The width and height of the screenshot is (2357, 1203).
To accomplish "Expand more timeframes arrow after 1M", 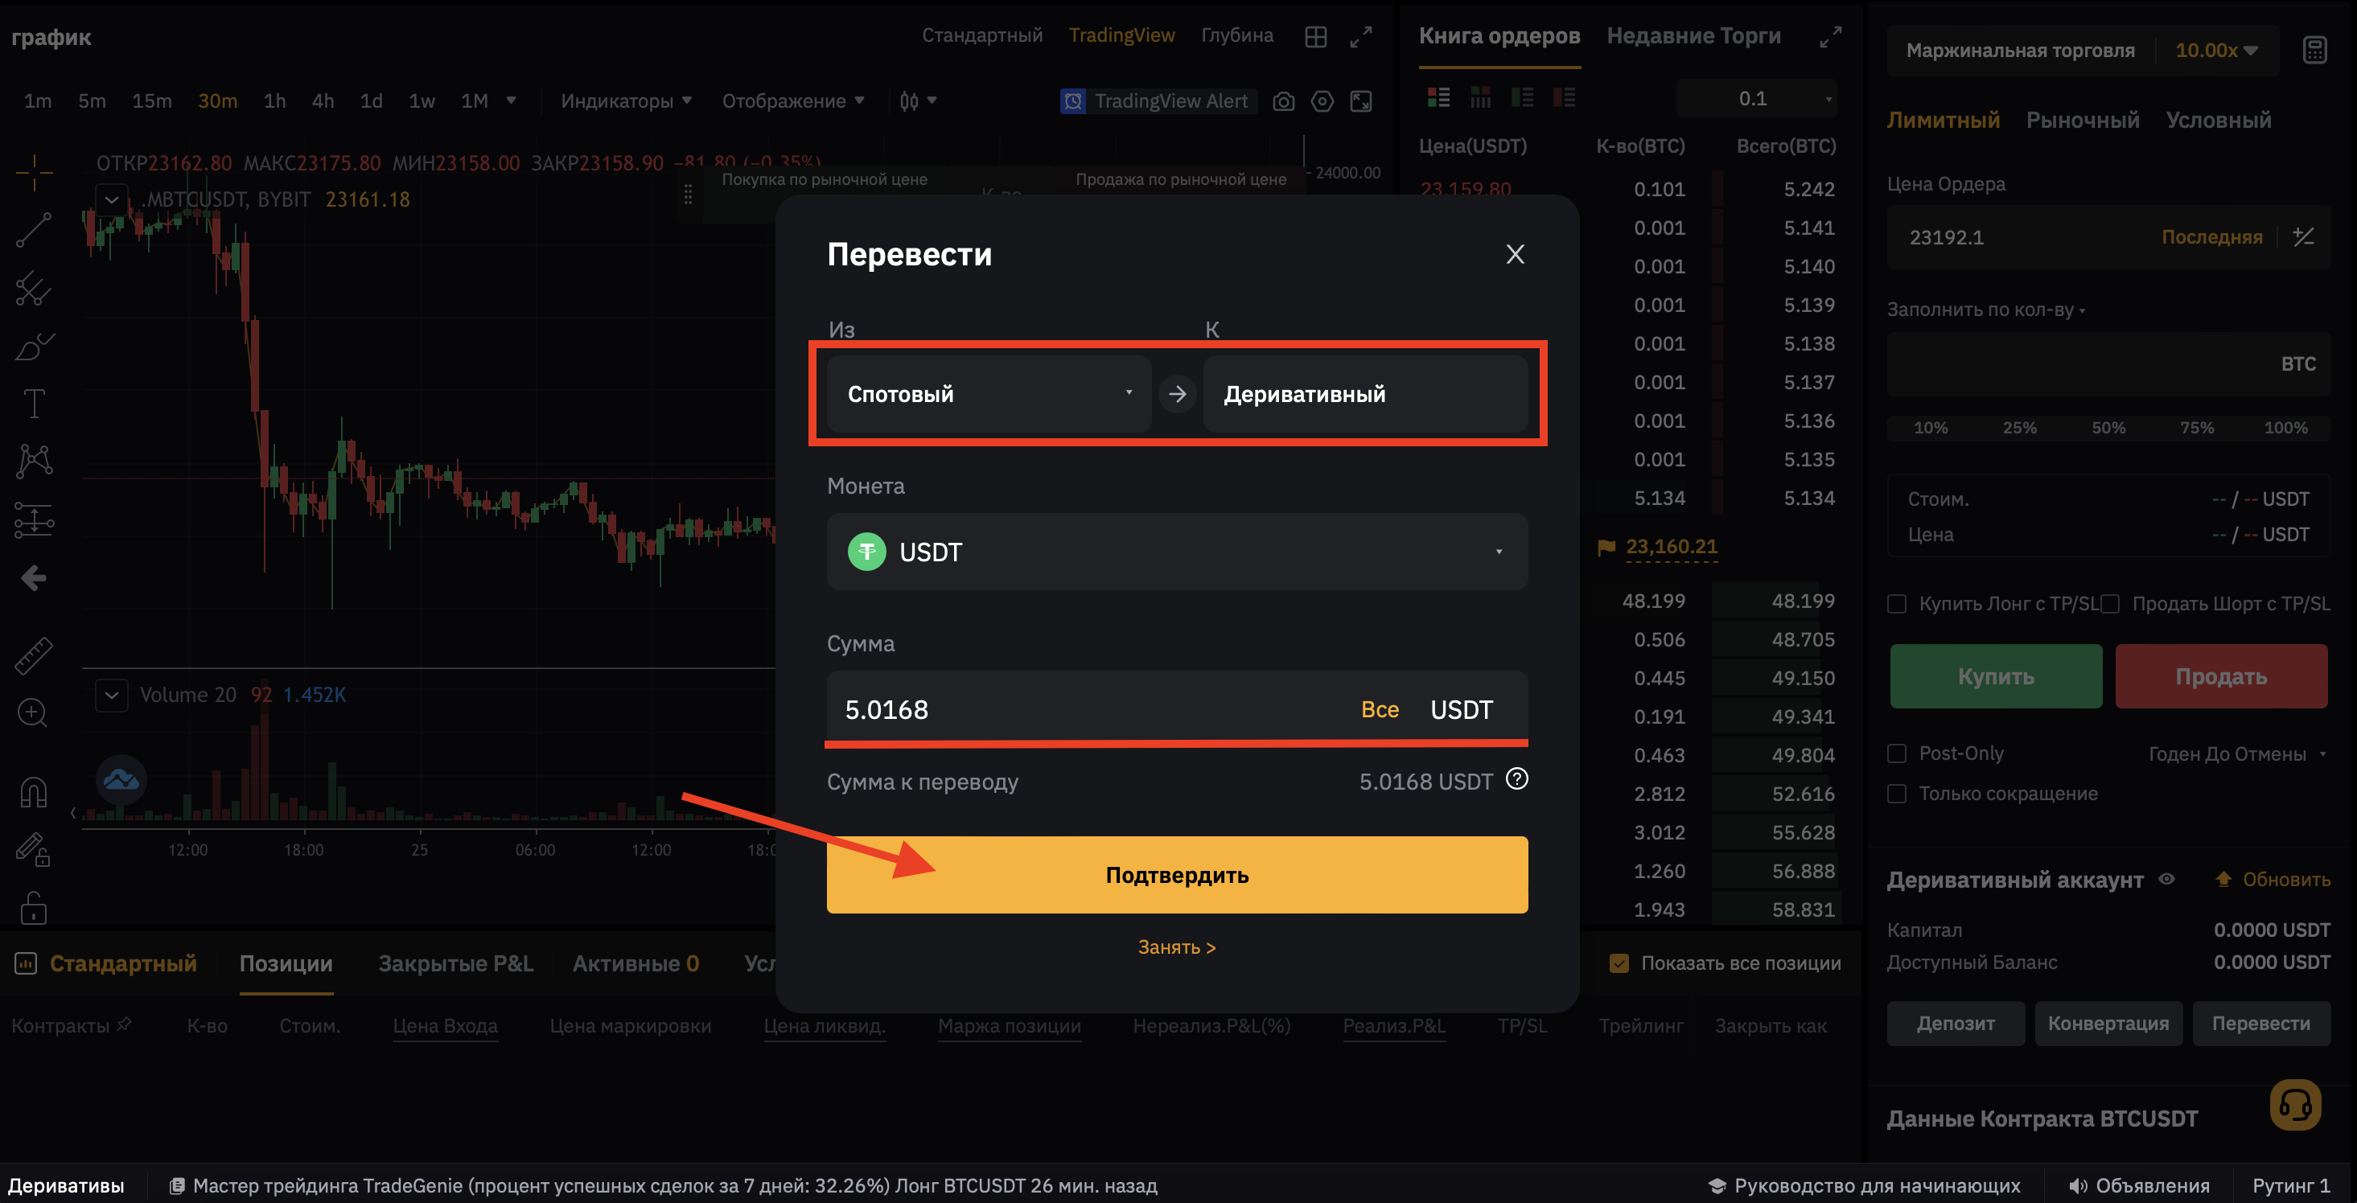I will click(511, 100).
